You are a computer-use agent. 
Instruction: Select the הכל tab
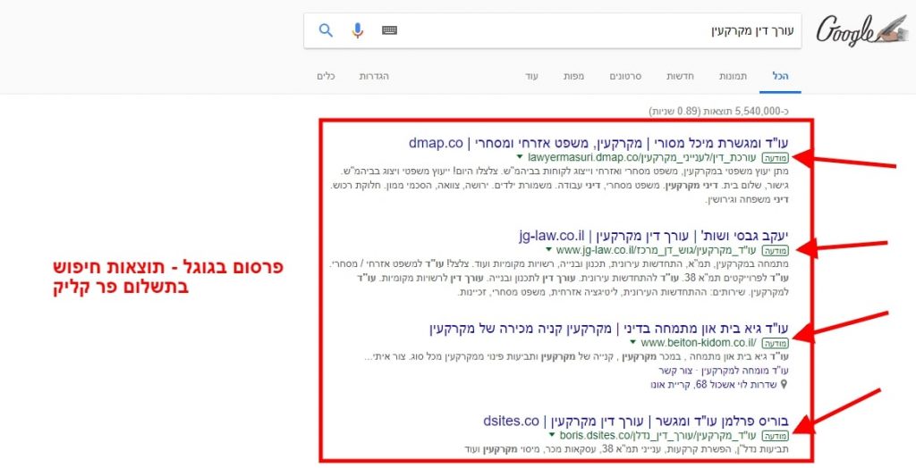pyautogui.click(x=780, y=77)
